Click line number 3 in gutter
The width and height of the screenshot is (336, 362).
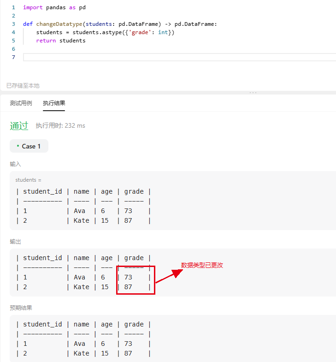point(13,24)
